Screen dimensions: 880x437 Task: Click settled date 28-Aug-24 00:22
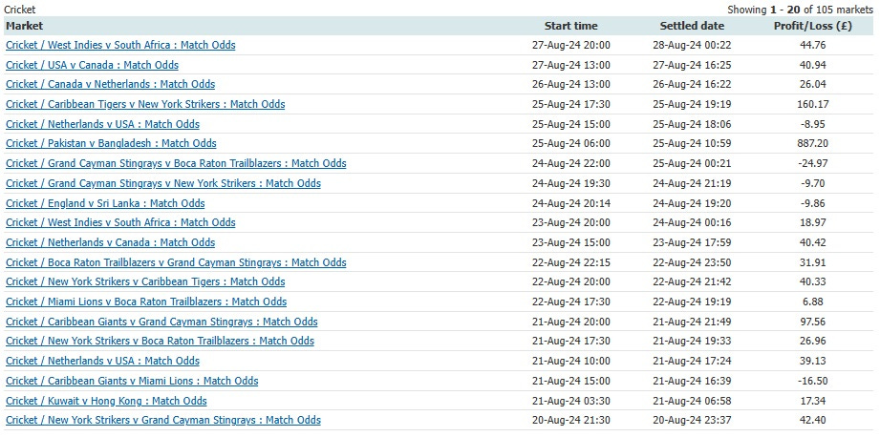[x=692, y=45]
